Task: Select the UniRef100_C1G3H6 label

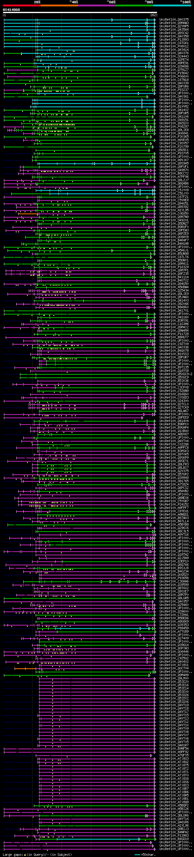Action: click(174, 324)
